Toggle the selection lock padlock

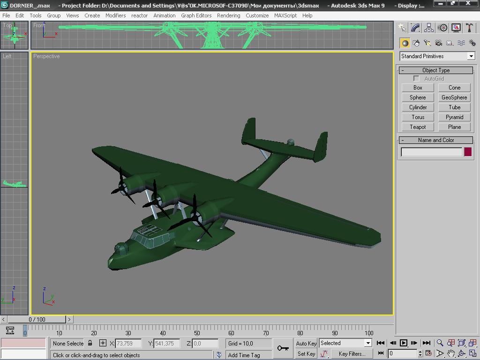[90, 343]
